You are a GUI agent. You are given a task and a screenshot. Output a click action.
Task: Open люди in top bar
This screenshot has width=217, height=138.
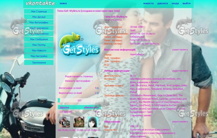175,3
